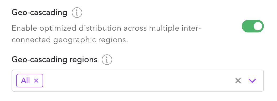
Task: Disable the Geo-cascading toggle
Action: [253, 26]
